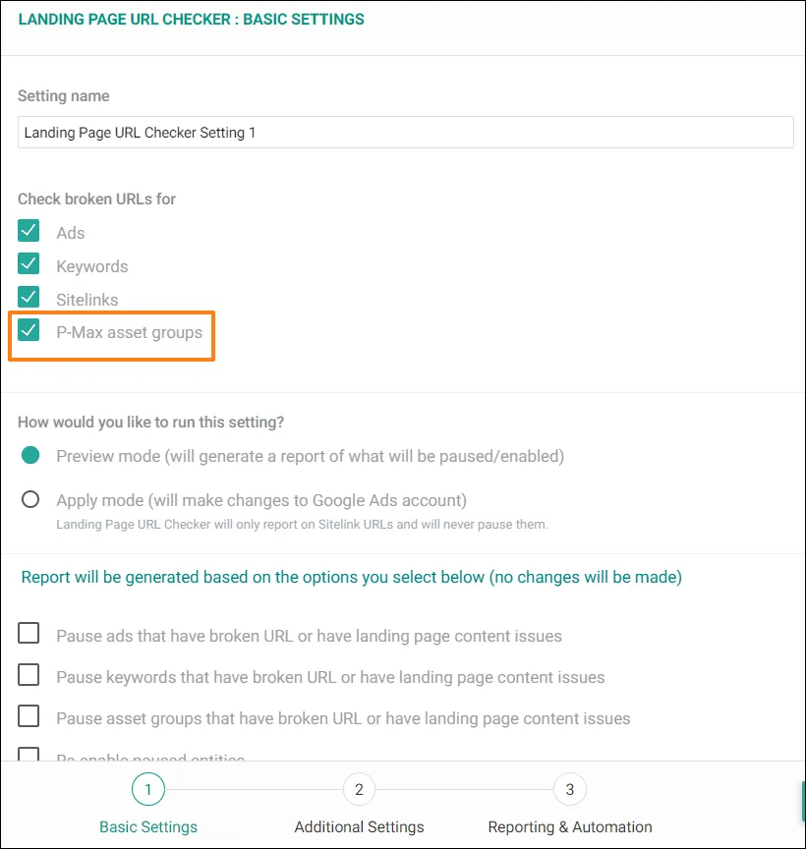Open step 3 circle icon
This screenshot has width=806, height=849.
click(x=569, y=789)
